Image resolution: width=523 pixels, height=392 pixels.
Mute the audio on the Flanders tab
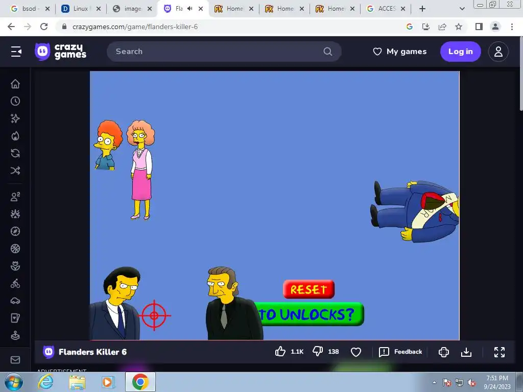190,9
